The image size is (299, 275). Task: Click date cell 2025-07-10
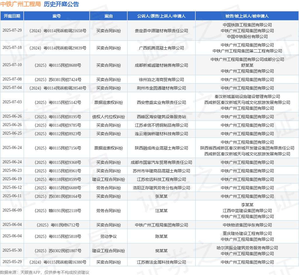coord(12,65)
